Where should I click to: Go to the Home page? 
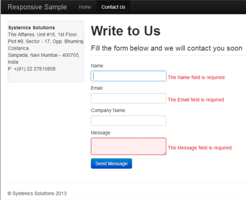[85, 7]
